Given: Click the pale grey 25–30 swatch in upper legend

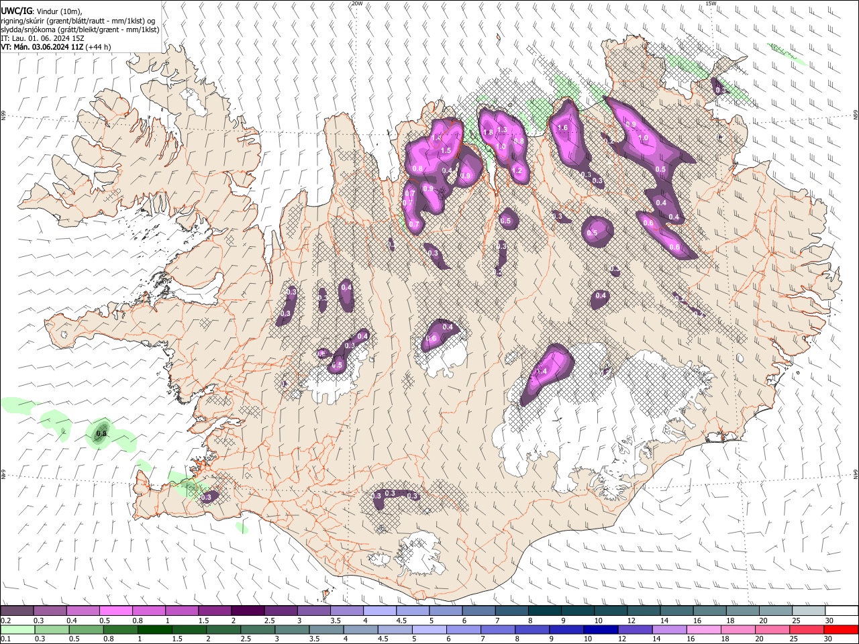Looking at the screenshot, I should tap(808, 611).
